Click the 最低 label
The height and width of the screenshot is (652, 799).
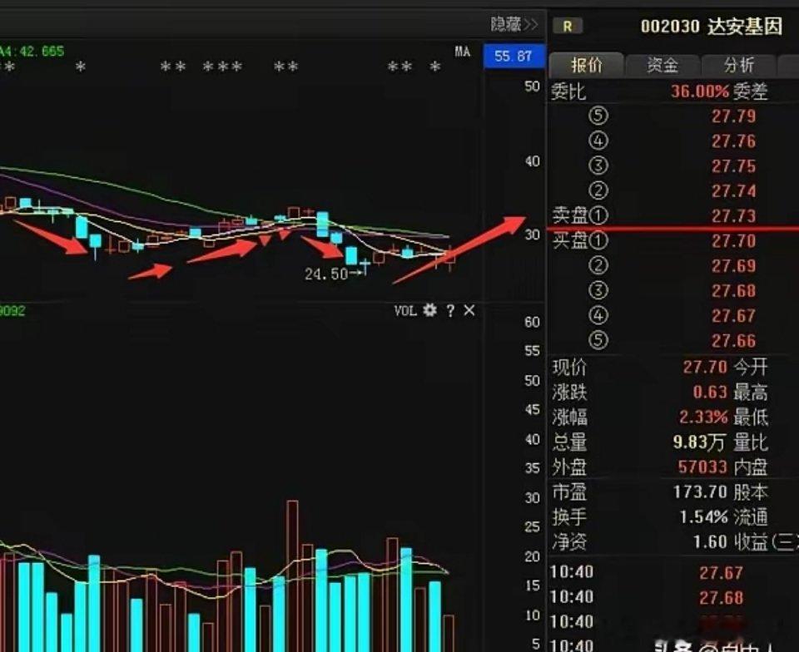[750, 417]
